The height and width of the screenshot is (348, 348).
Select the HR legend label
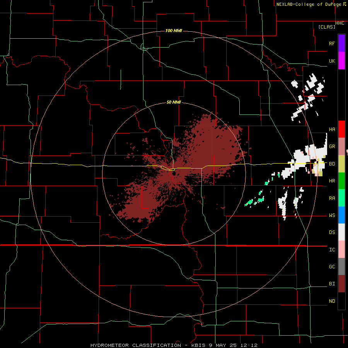point(332,181)
